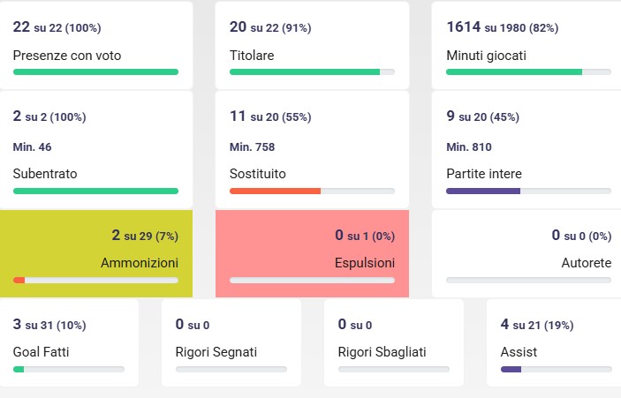The width and height of the screenshot is (621, 398).
Task: Click the '1614 su 1980' minutes value
Action: click(x=502, y=27)
